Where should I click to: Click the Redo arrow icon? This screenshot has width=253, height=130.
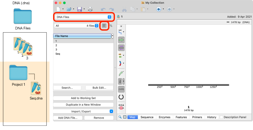111,9
